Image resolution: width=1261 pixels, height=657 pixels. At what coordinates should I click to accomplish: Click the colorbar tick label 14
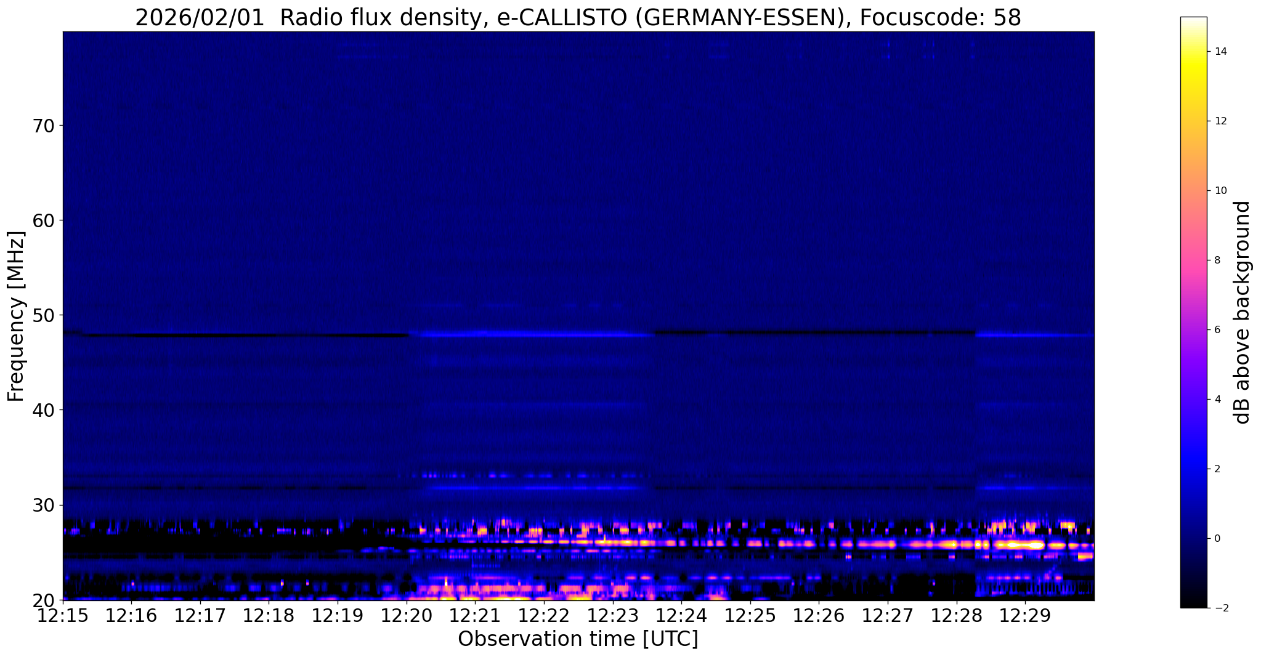pyautogui.click(x=1220, y=52)
